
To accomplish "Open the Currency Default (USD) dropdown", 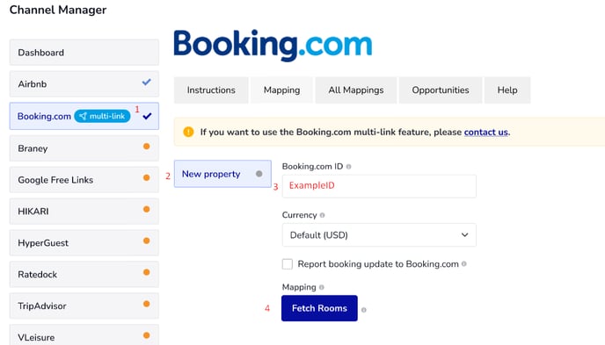I will 379,235.
